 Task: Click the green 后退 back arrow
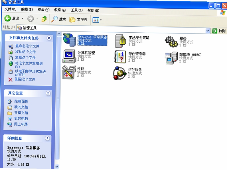click(x=7, y=18)
